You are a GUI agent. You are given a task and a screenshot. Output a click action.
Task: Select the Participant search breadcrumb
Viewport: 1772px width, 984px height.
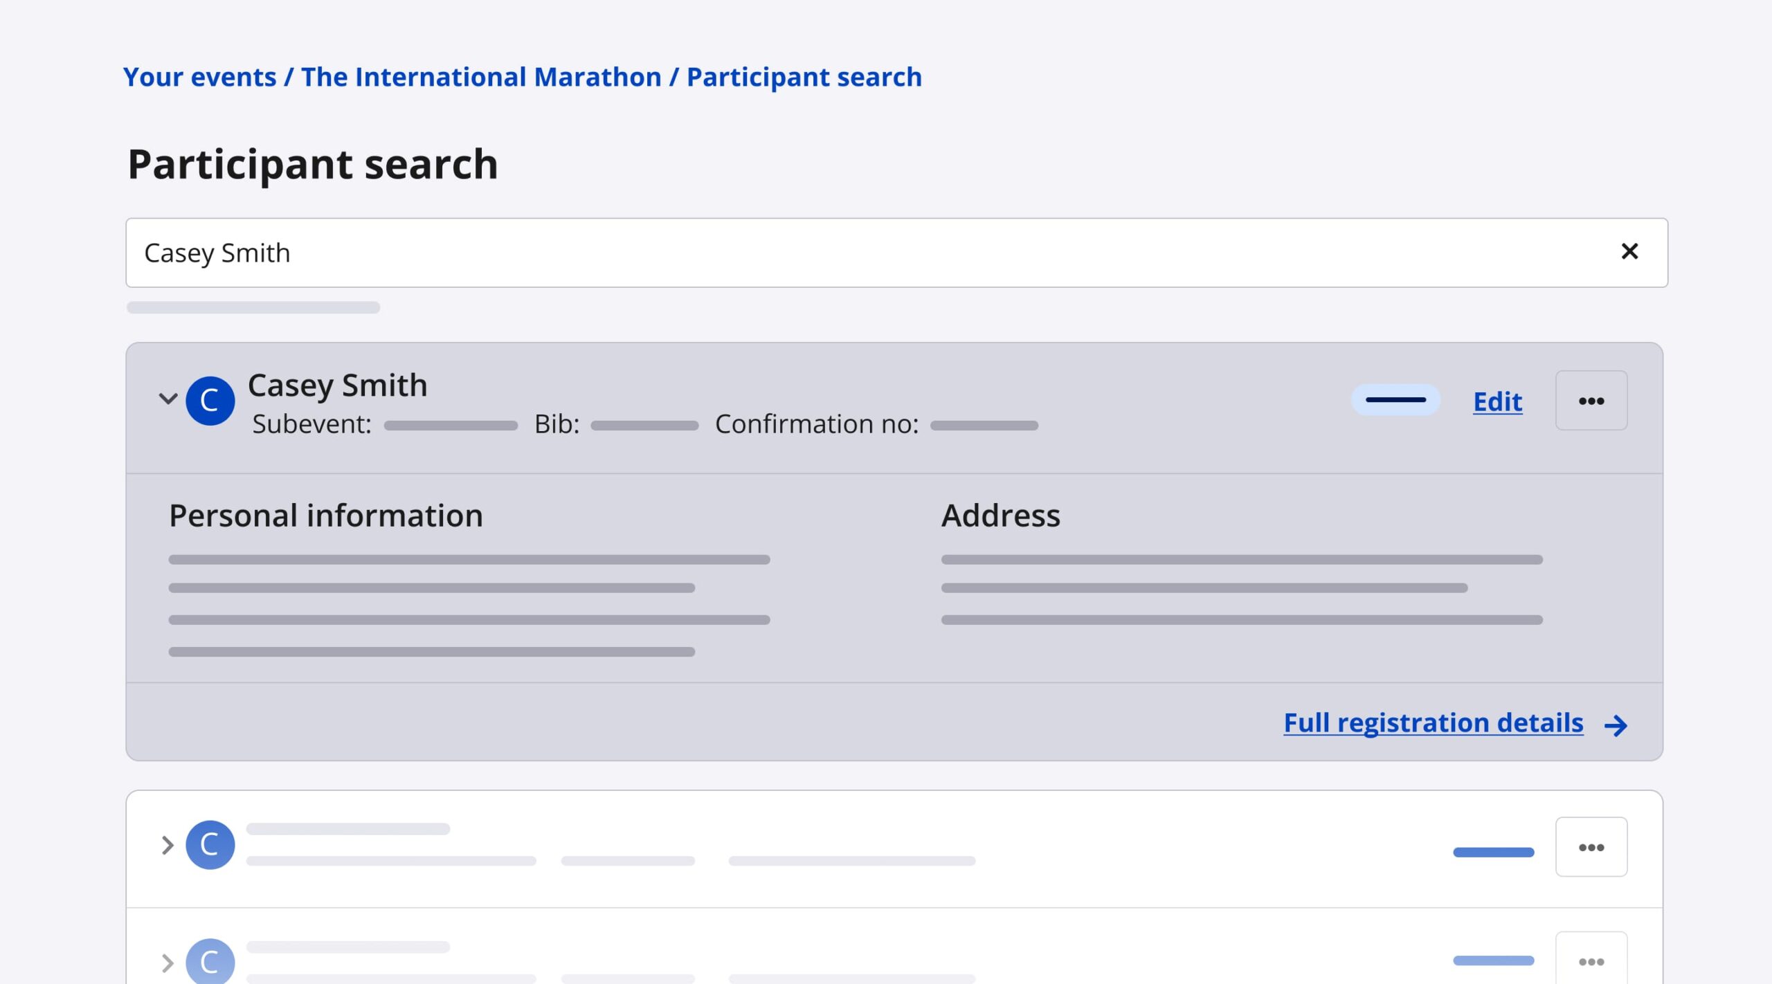(x=804, y=77)
